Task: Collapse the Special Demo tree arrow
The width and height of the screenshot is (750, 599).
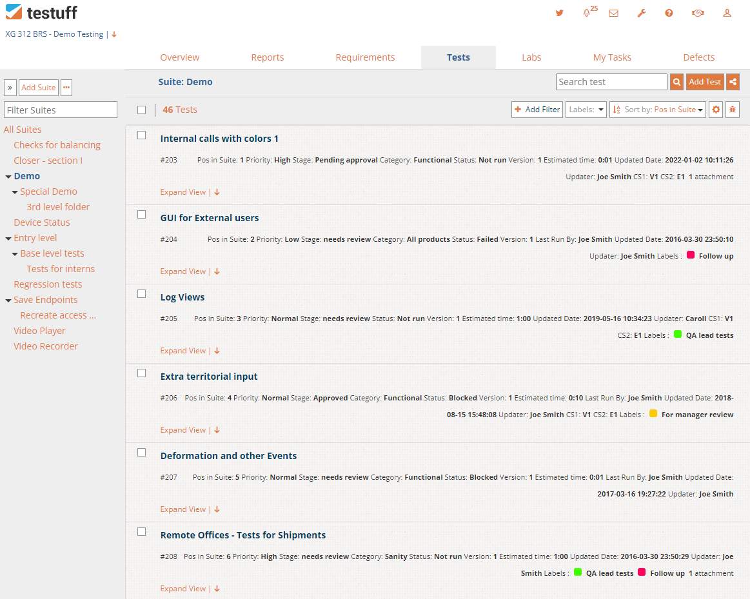Action: coord(15,192)
